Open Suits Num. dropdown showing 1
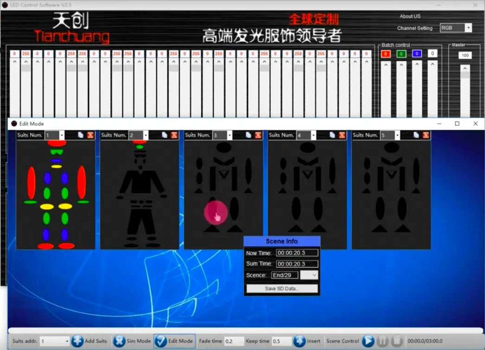The width and height of the screenshot is (485, 350). [x=62, y=136]
